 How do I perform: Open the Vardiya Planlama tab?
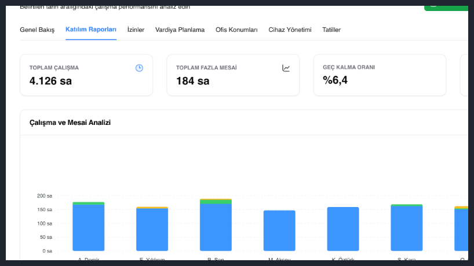(x=180, y=30)
